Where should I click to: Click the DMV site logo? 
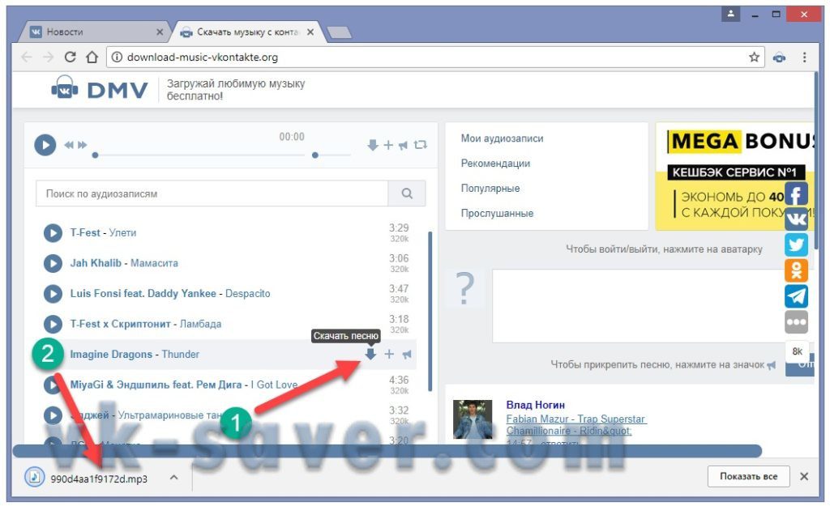[x=100, y=89]
